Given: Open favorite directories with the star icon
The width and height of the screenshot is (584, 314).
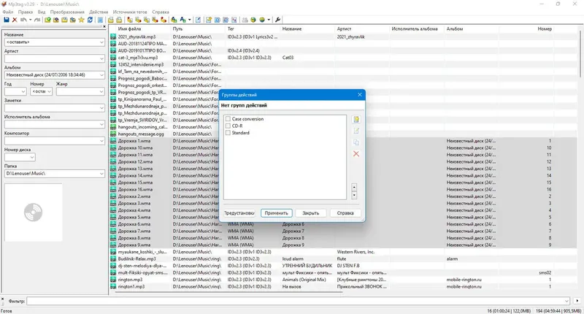Looking at the screenshot, I should coord(81,20).
